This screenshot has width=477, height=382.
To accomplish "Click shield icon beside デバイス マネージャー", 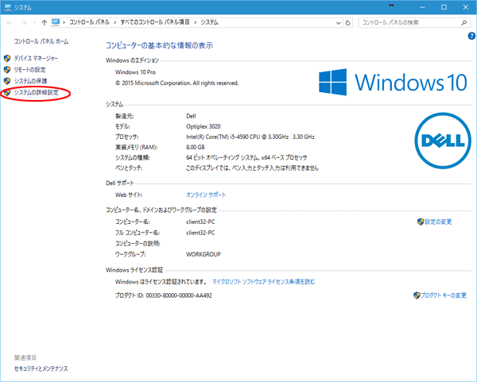I will click(x=7, y=58).
